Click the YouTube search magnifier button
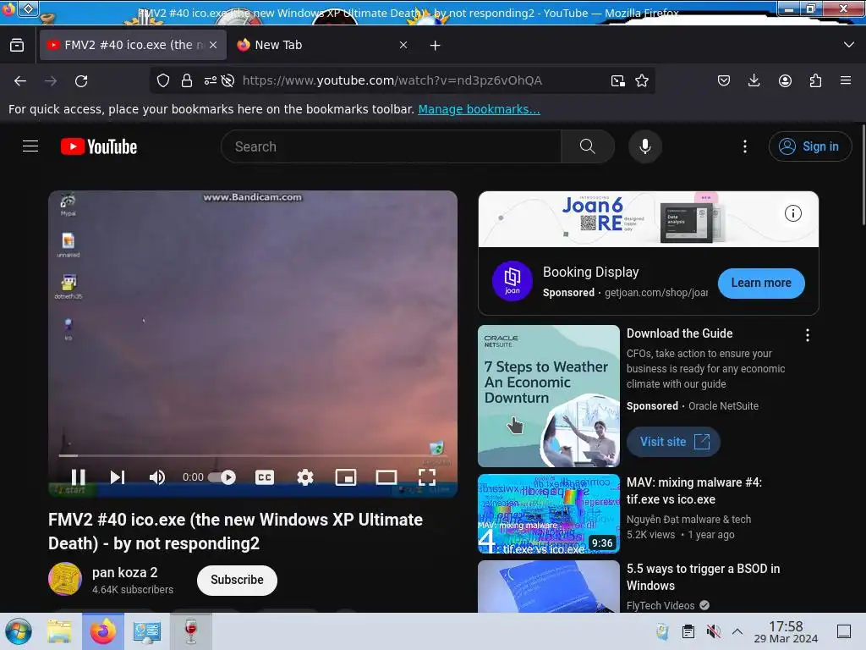The width and height of the screenshot is (866, 650). tap(588, 146)
